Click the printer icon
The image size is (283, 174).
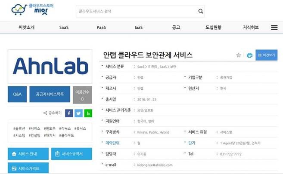249,55
